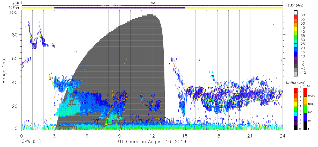Click the Range Gate axis title
The width and height of the screenshot is (318, 147).
4,70
